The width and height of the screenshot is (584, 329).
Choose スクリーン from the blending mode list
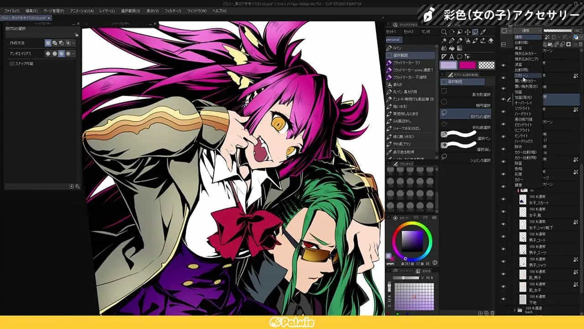coord(526,74)
